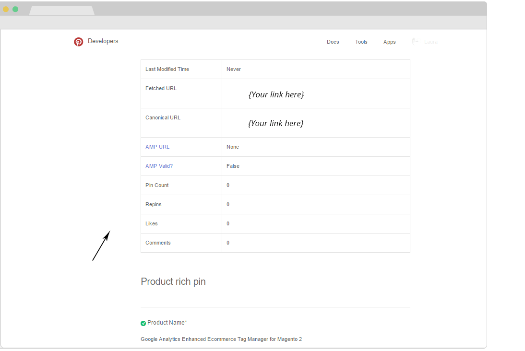Screen dimensions: 525x351
Task: Click the green checkmark next to Product Name
Action: 143,323
